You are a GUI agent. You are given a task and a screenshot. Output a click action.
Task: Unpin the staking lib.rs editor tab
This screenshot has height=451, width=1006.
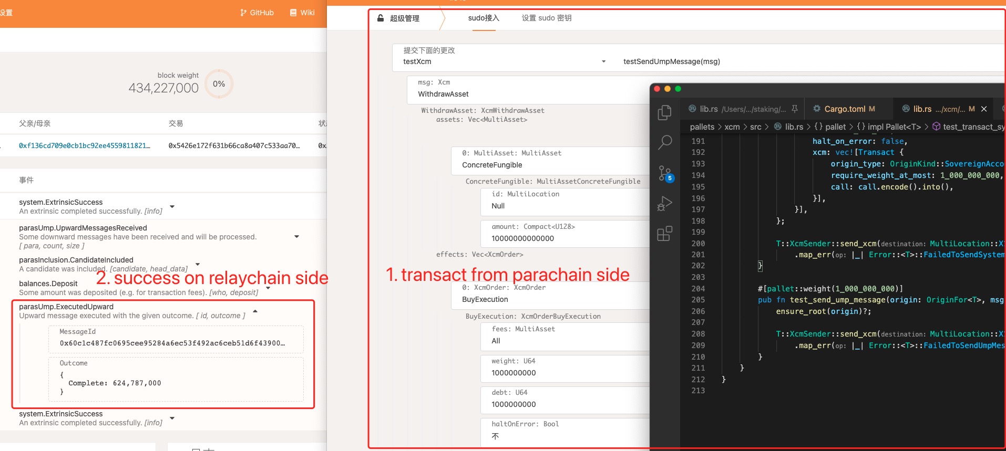coord(795,109)
